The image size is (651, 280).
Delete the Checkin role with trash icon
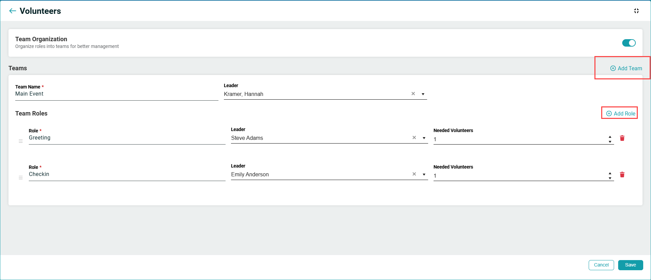point(622,175)
